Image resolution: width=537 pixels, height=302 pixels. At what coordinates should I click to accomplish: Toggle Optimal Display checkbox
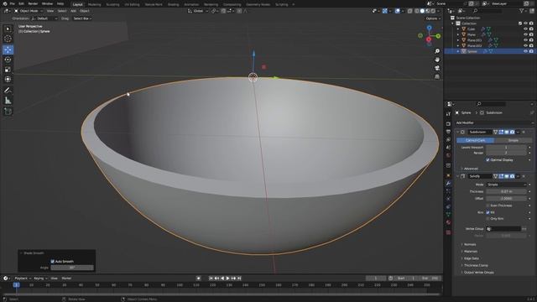(487, 160)
